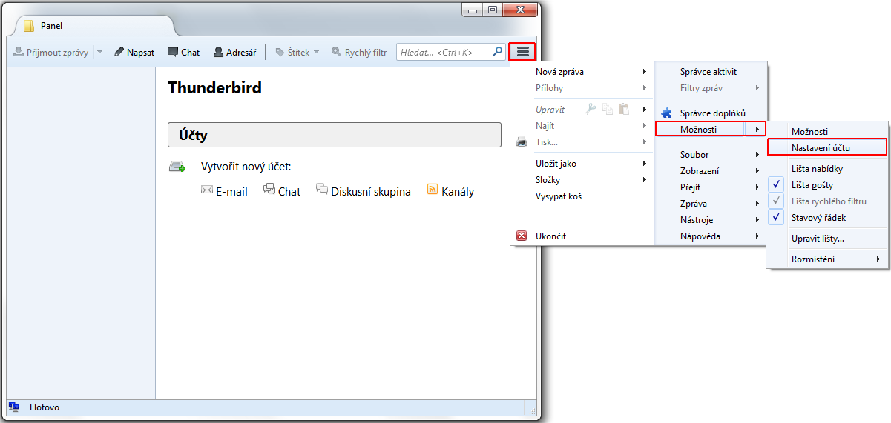891x423 pixels.
Task: Click the paste clipboard icon
Action: pyautogui.click(x=624, y=109)
